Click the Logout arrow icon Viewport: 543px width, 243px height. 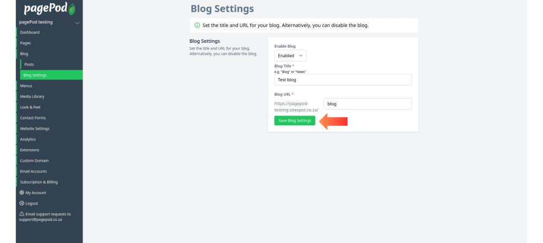pos(22,203)
